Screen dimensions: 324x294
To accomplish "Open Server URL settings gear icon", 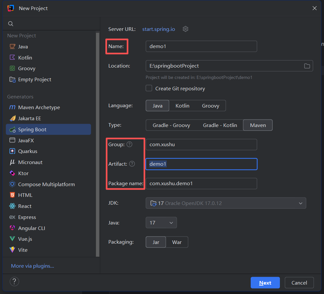I will pos(185,29).
